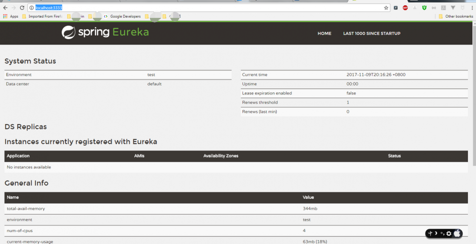Click the apple icon in floating toolbar

[x=457, y=233]
